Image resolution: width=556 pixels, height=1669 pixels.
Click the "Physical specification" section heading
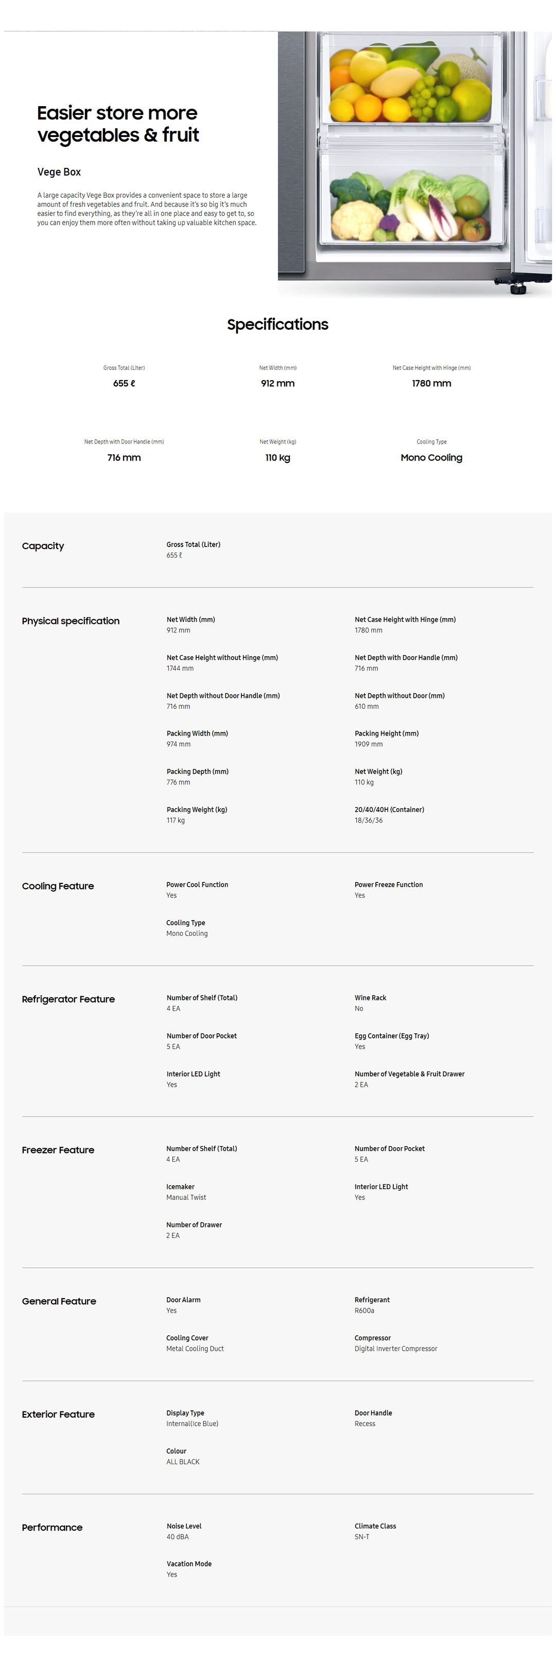click(x=71, y=621)
